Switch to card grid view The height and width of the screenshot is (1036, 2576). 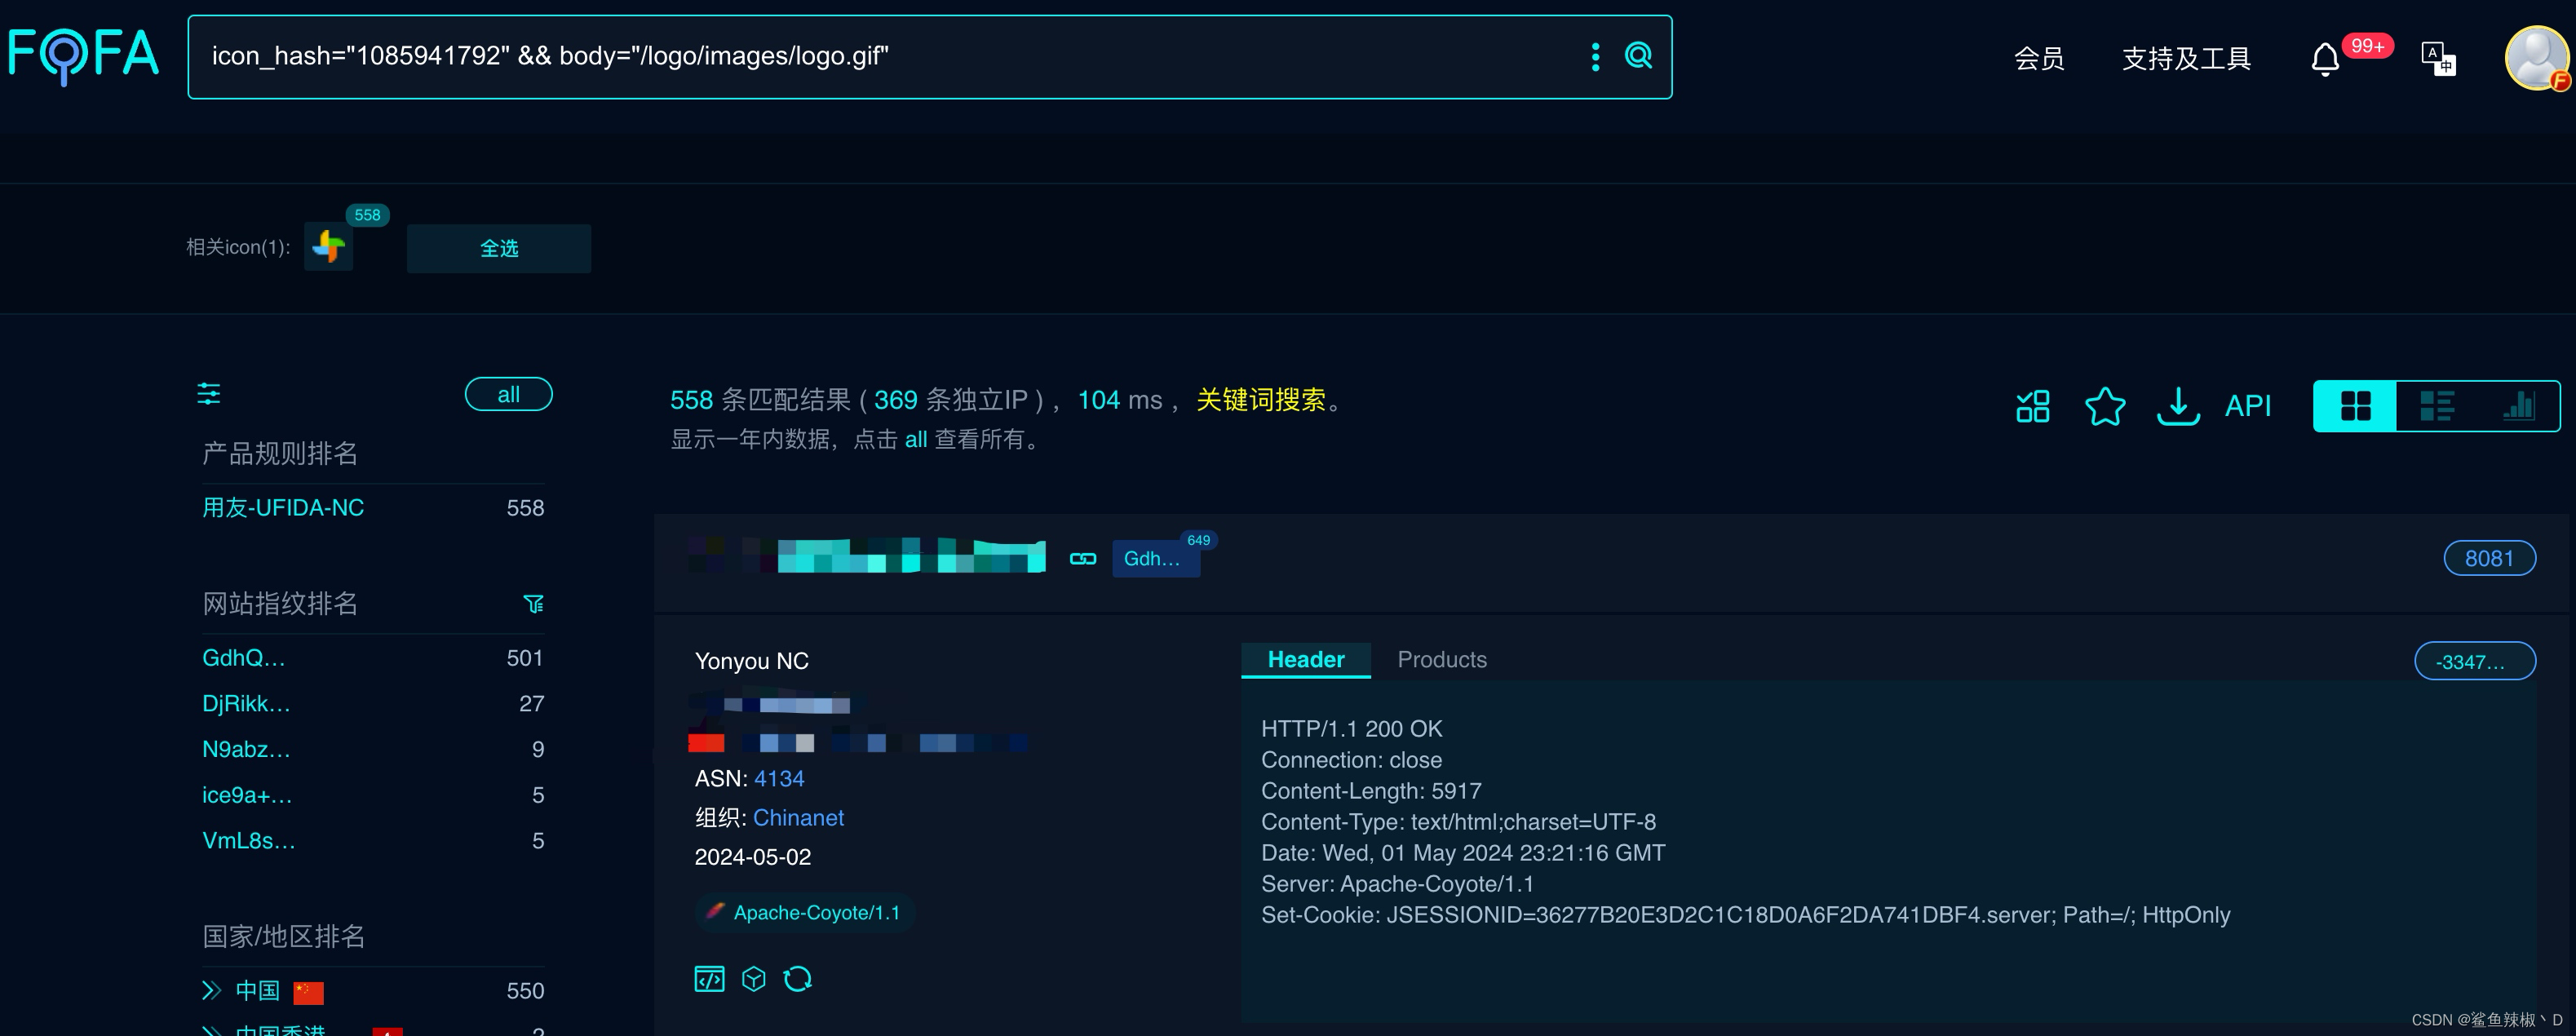[2355, 406]
